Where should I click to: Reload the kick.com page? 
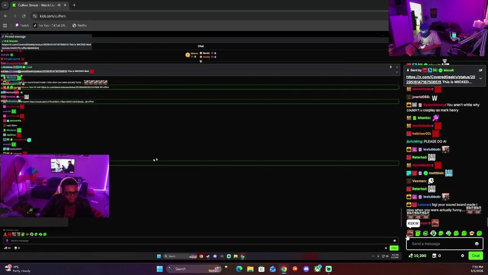(24, 16)
